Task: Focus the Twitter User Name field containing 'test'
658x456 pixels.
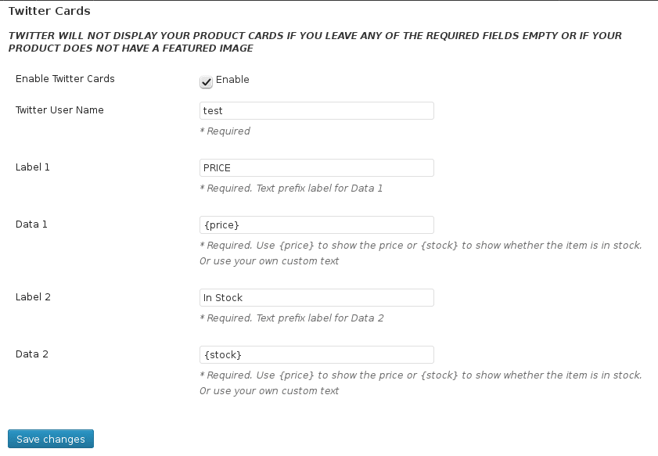Action: (317, 111)
